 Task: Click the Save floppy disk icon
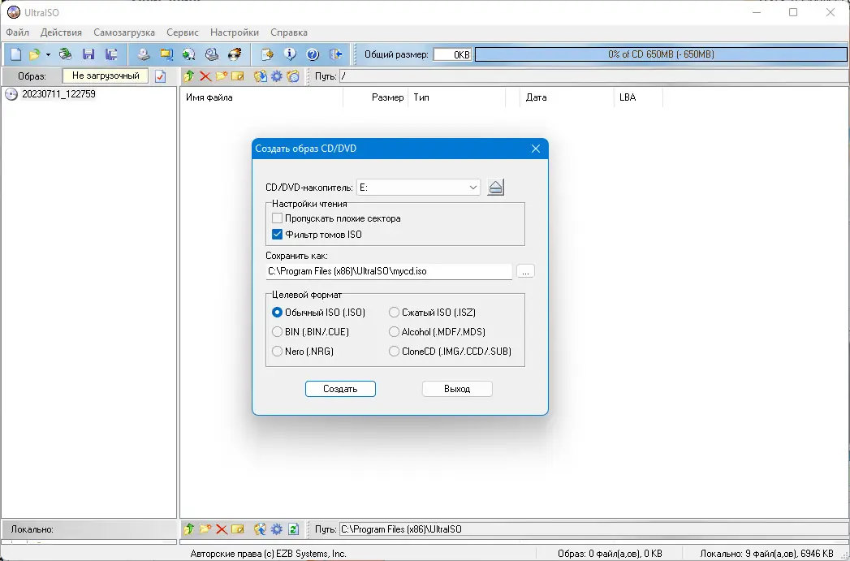coord(88,54)
